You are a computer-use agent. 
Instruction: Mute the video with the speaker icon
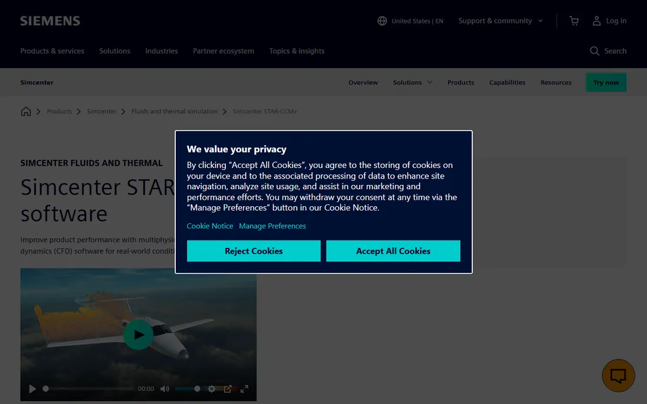(x=165, y=388)
